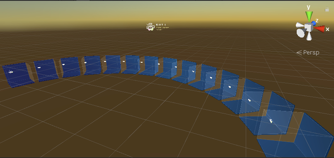Screen dimensions: 334x158
Task: Click the white cone below the gizmo cube
Action: coord(309,36)
